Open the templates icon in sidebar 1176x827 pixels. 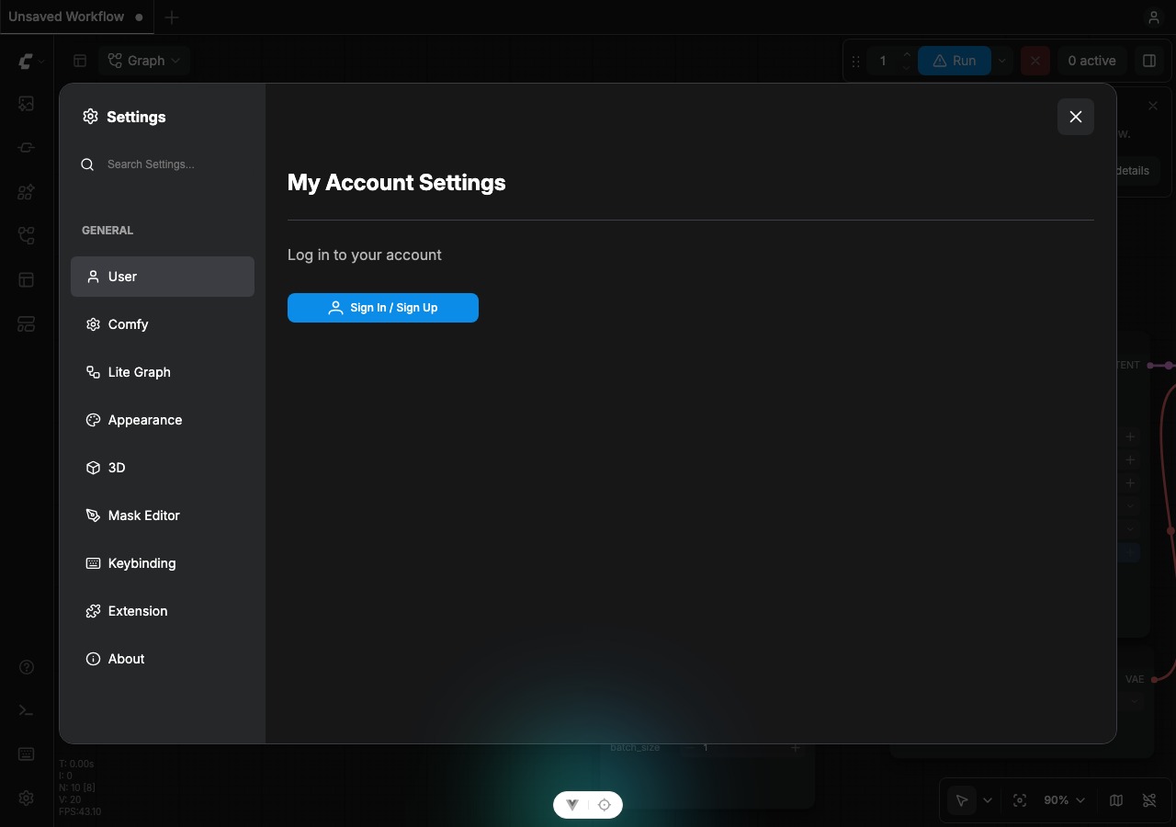click(27, 280)
